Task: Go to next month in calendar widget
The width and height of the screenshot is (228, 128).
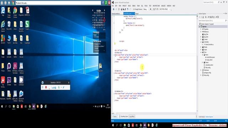Action: [104, 10]
